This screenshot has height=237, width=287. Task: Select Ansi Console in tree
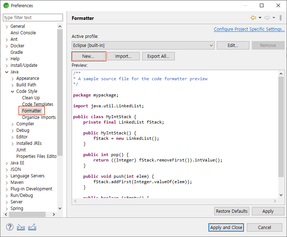[23, 33]
